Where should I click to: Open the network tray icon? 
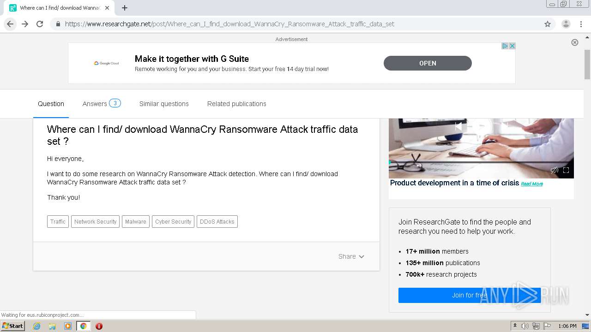[536, 326]
